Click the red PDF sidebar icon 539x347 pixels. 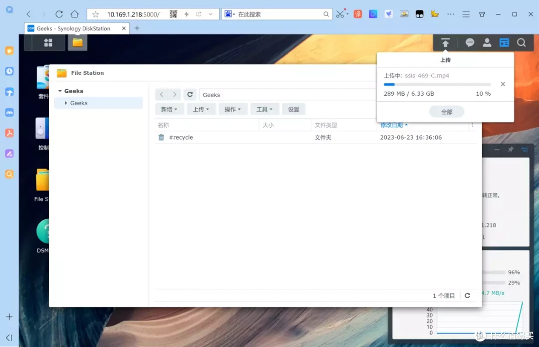pyautogui.click(x=9, y=133)
